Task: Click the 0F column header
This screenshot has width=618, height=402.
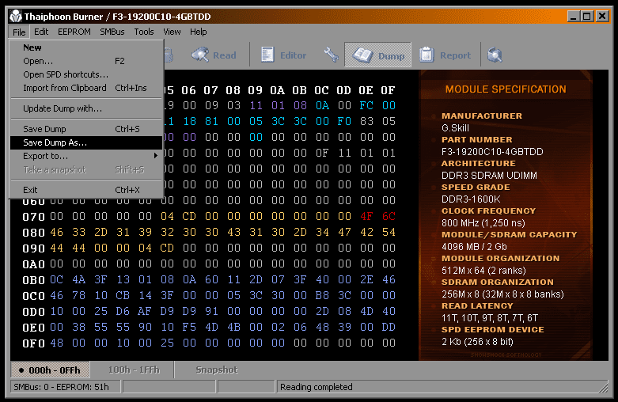Action: 389,90
